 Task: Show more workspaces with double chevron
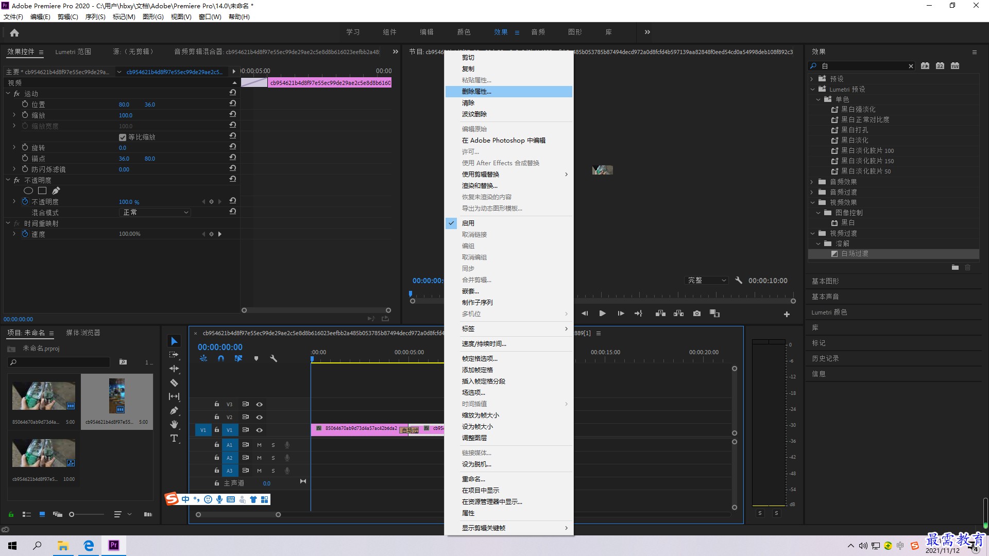pos(647,32)
